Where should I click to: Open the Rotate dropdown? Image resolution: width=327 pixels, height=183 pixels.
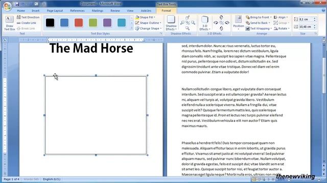(282, 28)
